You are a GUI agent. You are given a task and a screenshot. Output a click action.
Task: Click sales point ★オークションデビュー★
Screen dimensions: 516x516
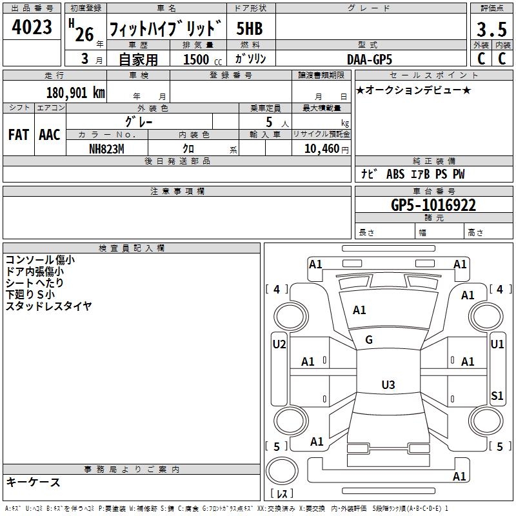413,90
